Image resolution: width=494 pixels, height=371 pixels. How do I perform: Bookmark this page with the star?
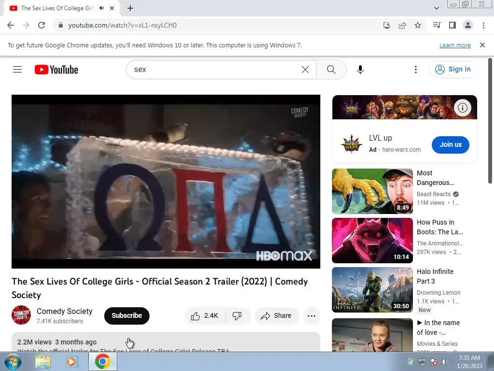tap(418, 25)
